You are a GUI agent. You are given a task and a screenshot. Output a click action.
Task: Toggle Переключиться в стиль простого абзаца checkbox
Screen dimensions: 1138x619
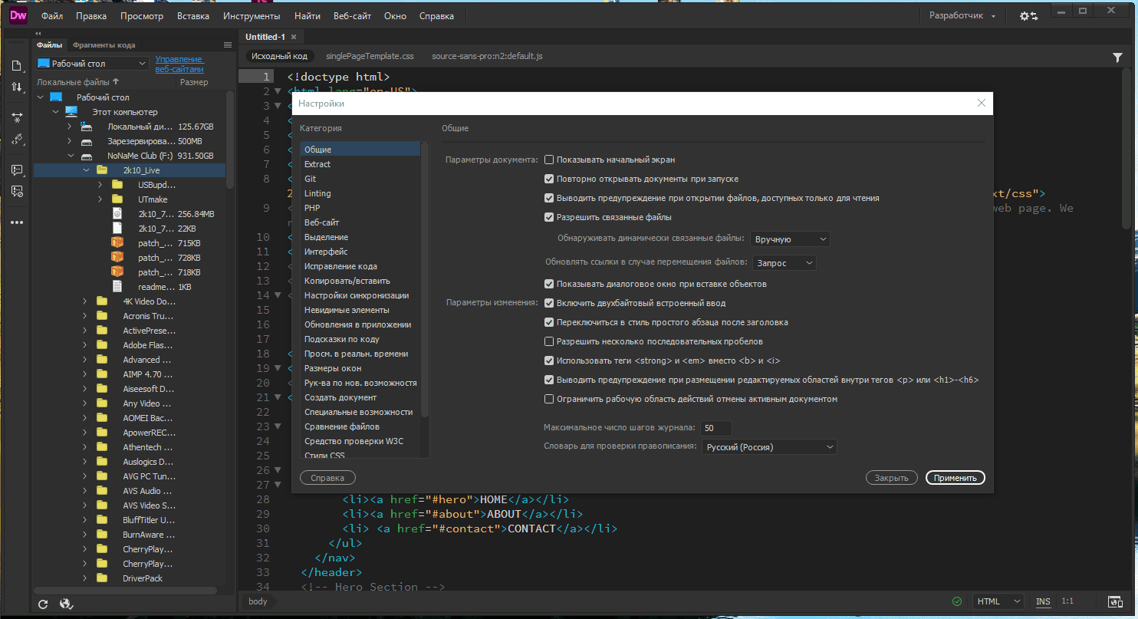(549, 322)
